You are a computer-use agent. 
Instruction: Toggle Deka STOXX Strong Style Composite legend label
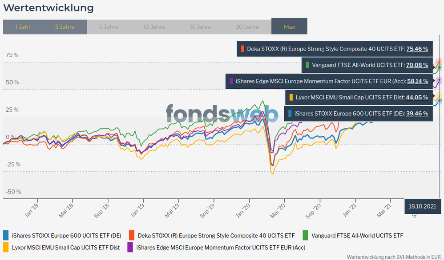click(216, 236)
